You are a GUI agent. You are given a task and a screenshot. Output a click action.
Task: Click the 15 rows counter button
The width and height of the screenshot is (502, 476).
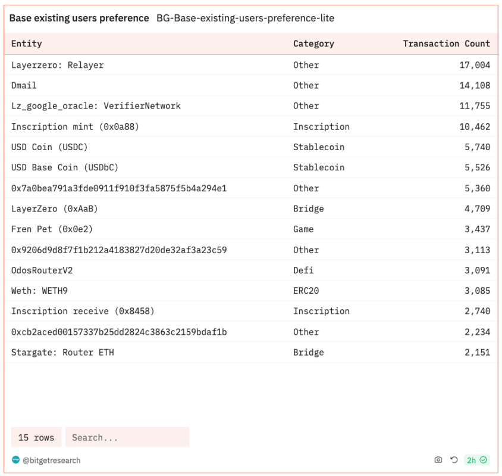pos(36,437)
